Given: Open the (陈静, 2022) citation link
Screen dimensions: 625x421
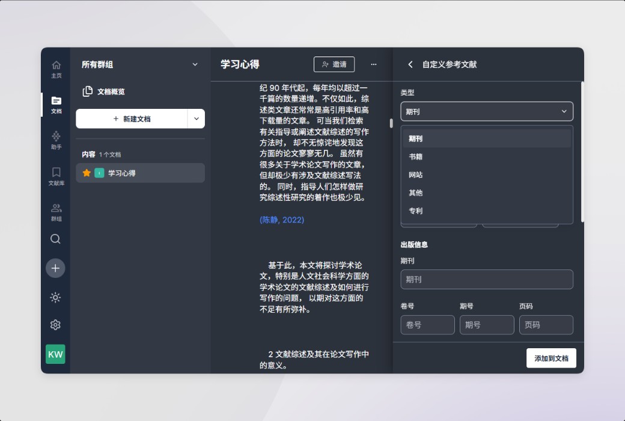Looking at the screenshot, I should coord(282,220).
